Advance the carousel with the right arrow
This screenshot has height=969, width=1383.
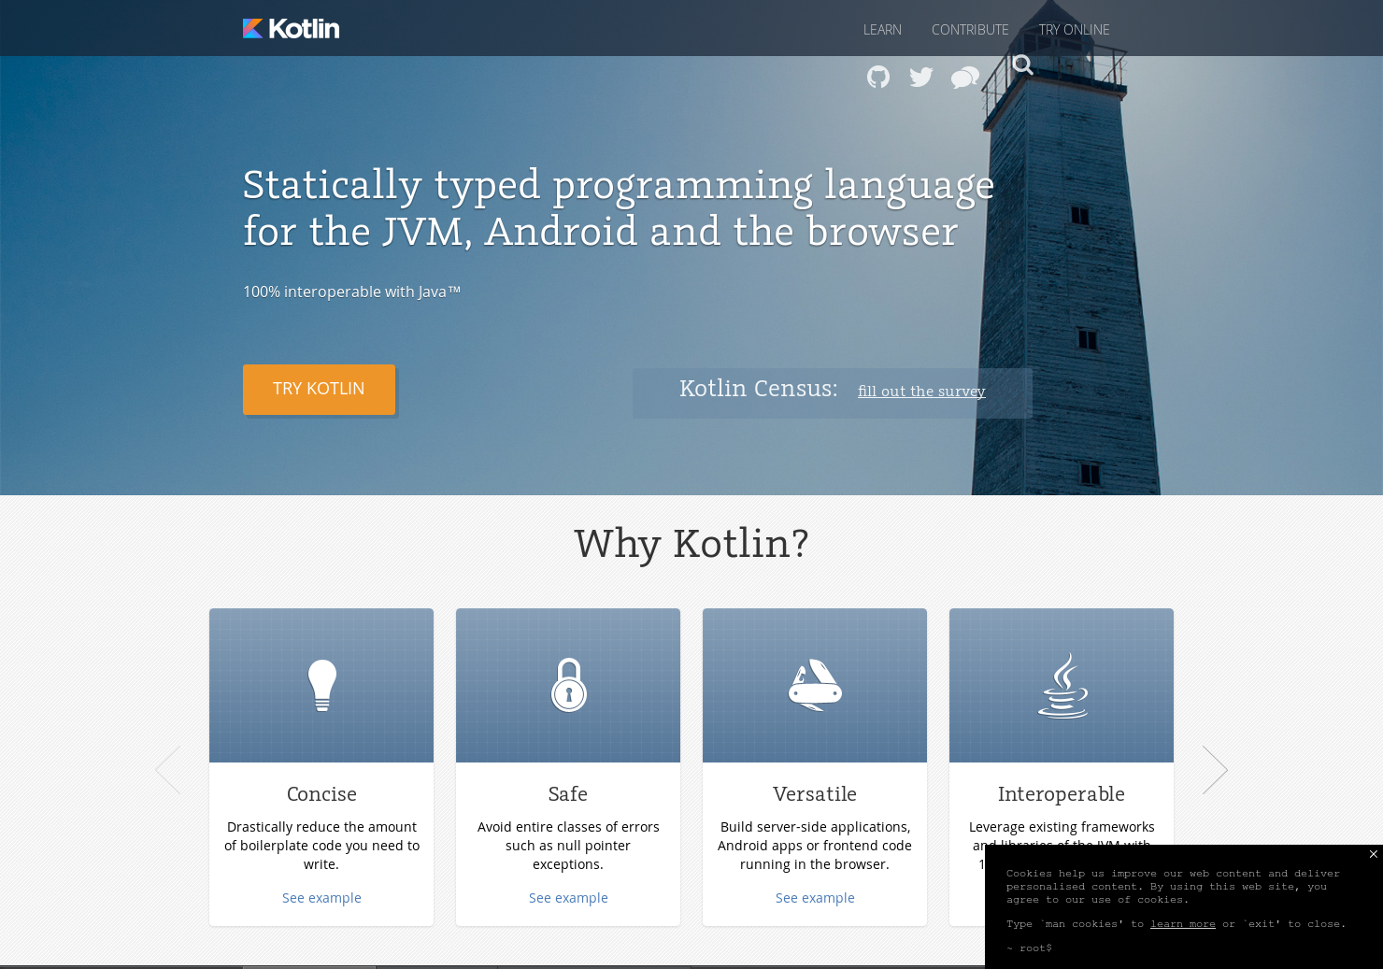(x=1215, y=769)
